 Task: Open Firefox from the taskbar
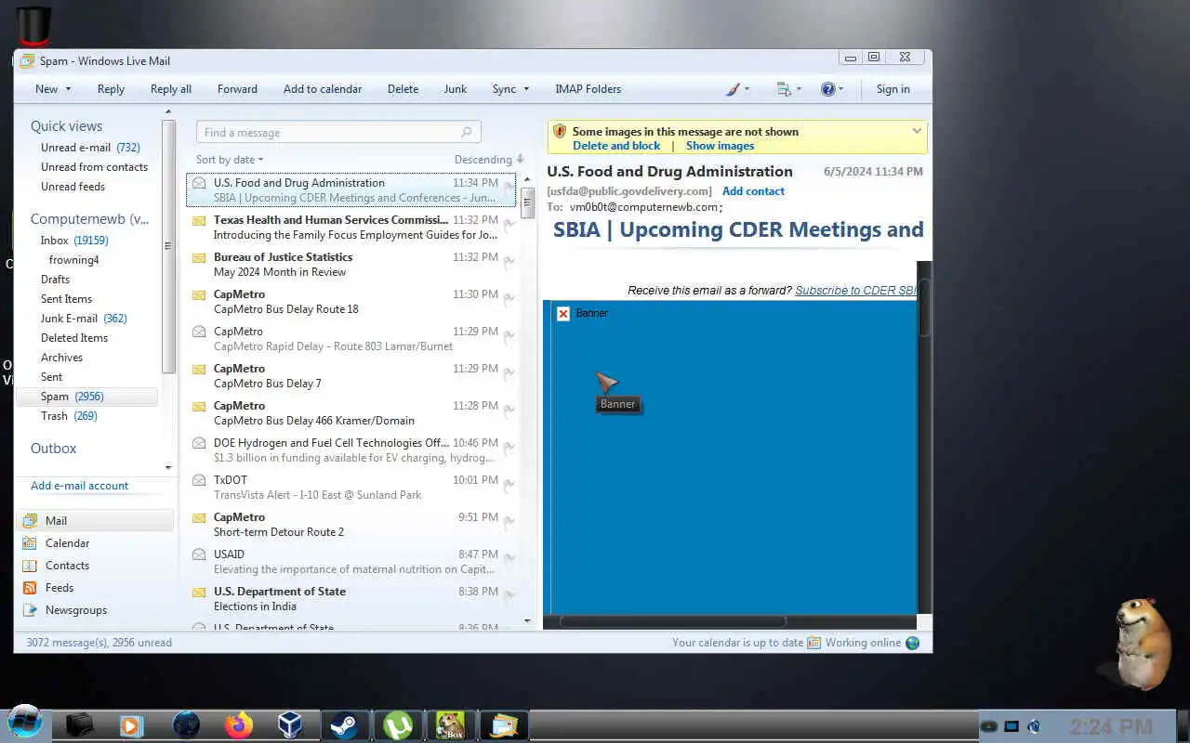pos(239,724)
